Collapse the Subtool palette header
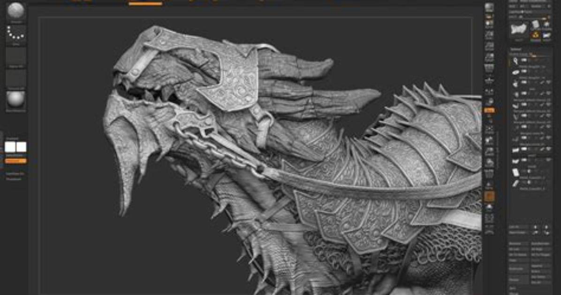 (516, 49)
